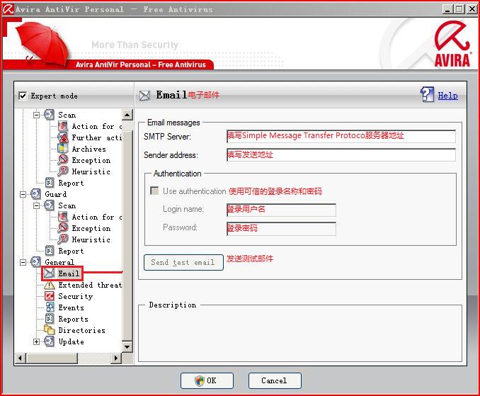The image size is (480, 396).
Task: Confirm settings with OK button
Action: [x=207, y=380]
